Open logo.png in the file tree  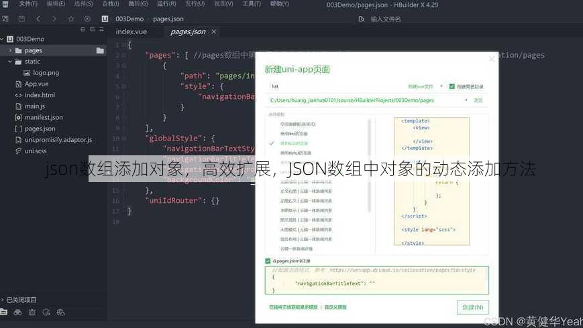46,73
